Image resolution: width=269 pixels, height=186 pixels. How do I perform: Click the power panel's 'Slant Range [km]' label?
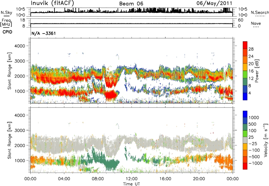coord(9,71)
